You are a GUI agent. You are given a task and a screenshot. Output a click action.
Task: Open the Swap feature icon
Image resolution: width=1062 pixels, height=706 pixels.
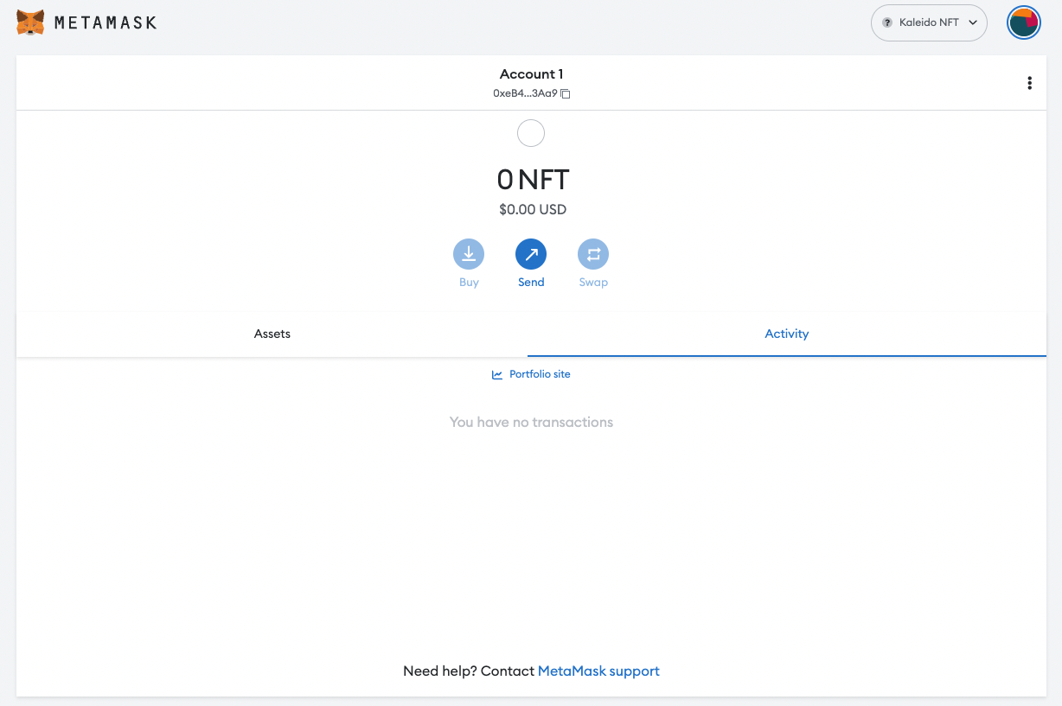[x=593, y=254]
